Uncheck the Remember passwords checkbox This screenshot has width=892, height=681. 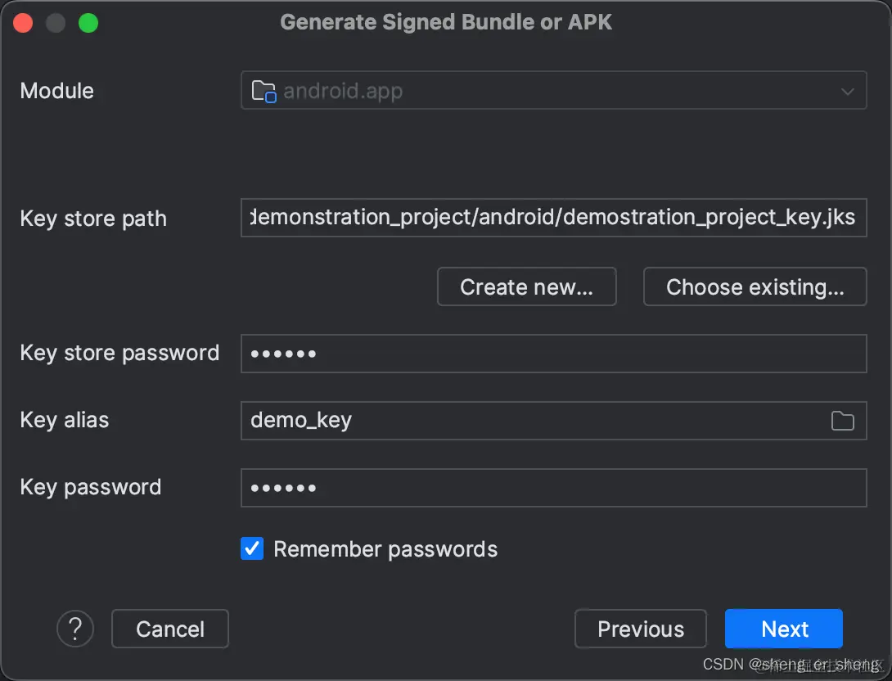pos(252,549)
